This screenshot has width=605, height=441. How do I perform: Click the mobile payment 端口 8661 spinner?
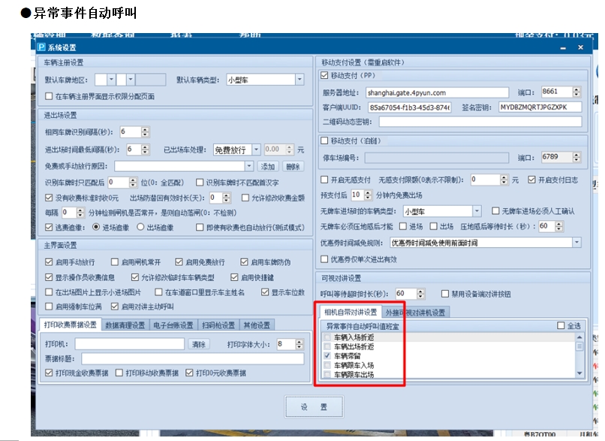tap(576, 92)
